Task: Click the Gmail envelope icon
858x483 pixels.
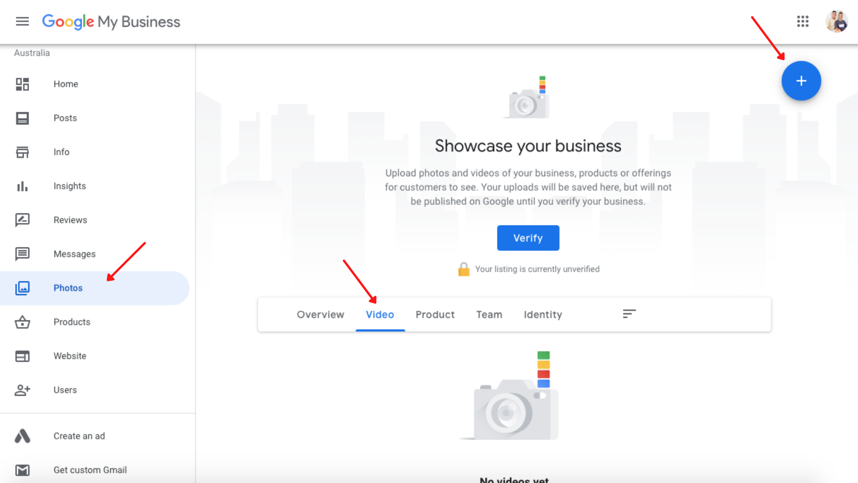Action: pos(22,470)
